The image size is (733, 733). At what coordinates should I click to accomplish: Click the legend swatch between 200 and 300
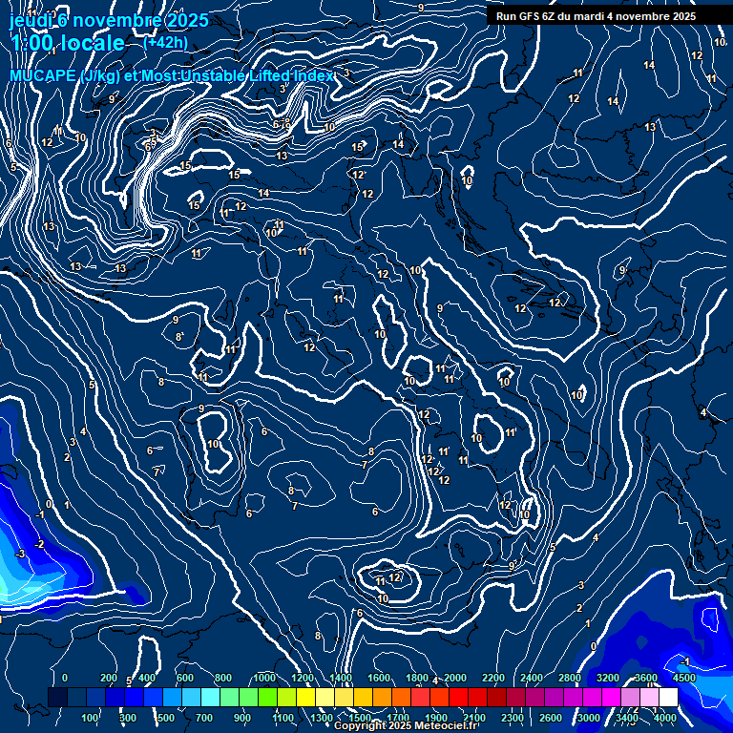point(115,697)
